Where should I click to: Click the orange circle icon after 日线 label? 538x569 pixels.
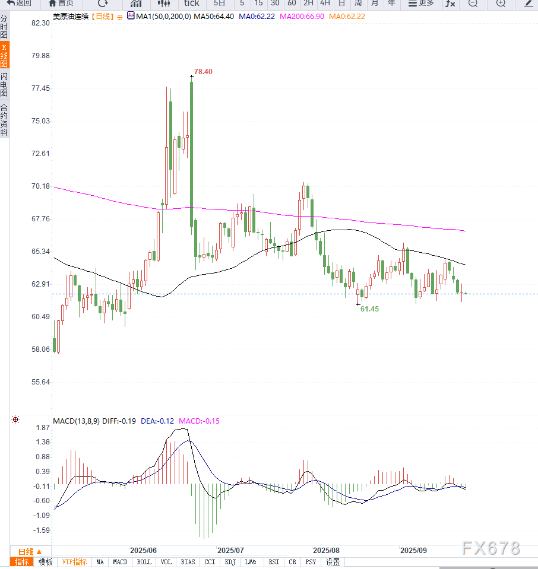(x=121, y=17)
